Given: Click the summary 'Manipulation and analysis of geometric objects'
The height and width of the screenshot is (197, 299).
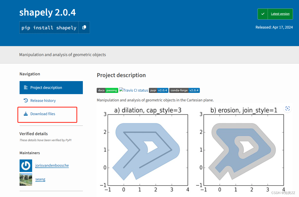Looking at the screenshot, I should pyautogui.click(x=63, y=55).
